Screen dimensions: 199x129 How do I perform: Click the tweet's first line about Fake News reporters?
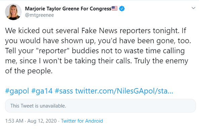[x=95, y=31]
